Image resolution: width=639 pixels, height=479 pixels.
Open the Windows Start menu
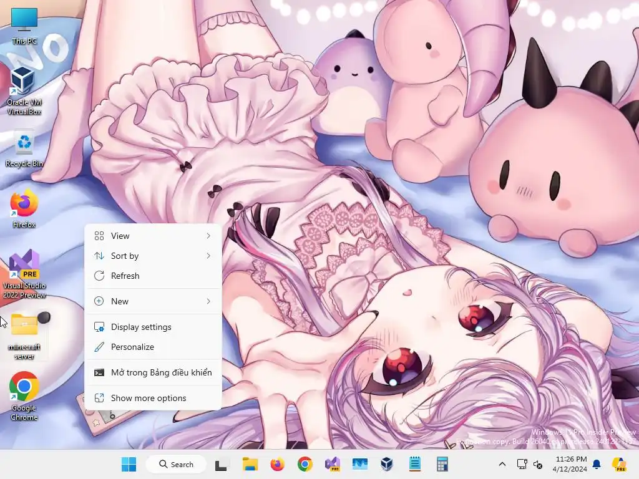pos(129,464)
